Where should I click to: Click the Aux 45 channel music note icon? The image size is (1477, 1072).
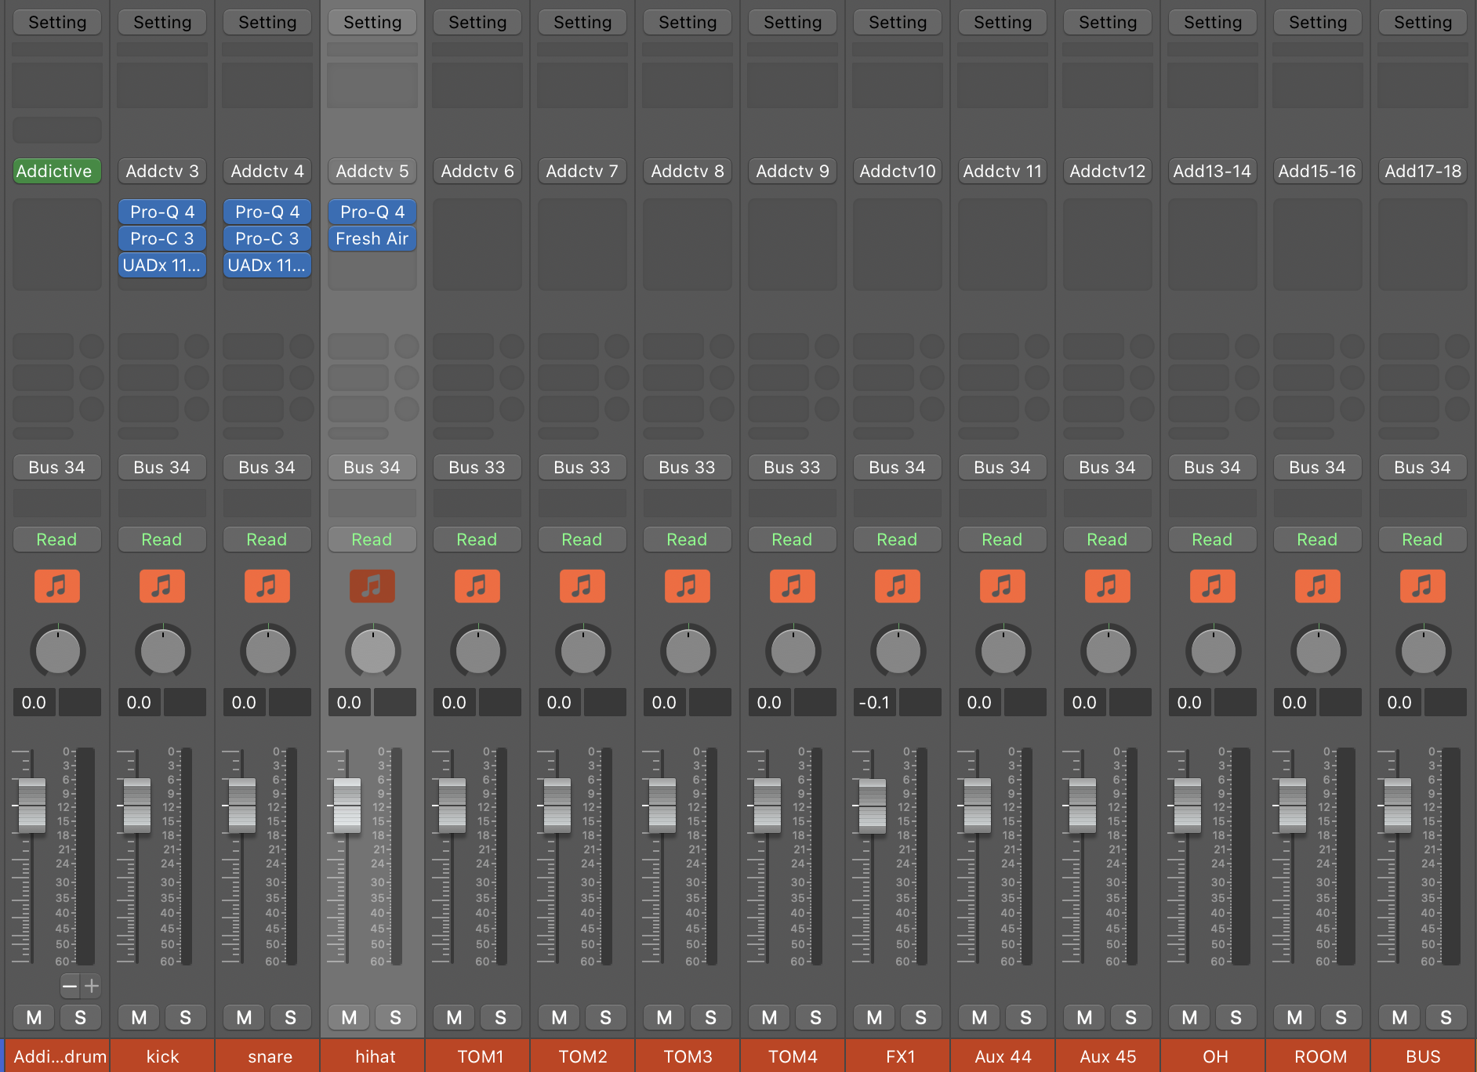[x=1108, y=586]
